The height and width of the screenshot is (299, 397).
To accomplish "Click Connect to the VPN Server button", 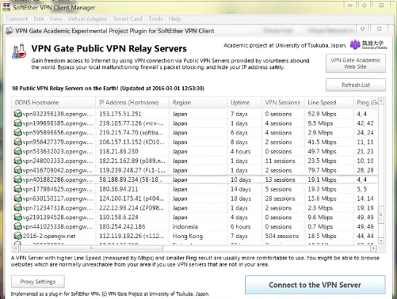I will click(x=315, y=285).
